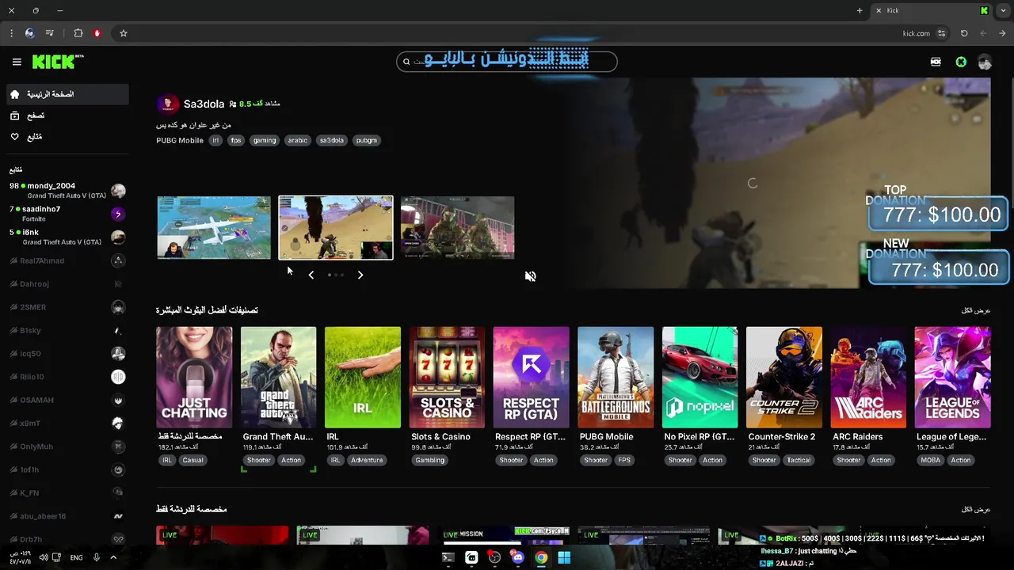Click the square icon left of the green K in header
Viewport: 1014px width, 570px height.
click(x=936, y=62)
